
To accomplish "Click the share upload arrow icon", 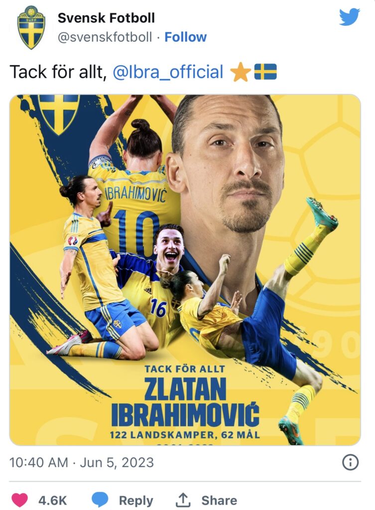I will click(183, 500).
